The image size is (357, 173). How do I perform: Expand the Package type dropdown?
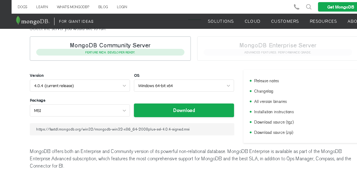point(80,110)
